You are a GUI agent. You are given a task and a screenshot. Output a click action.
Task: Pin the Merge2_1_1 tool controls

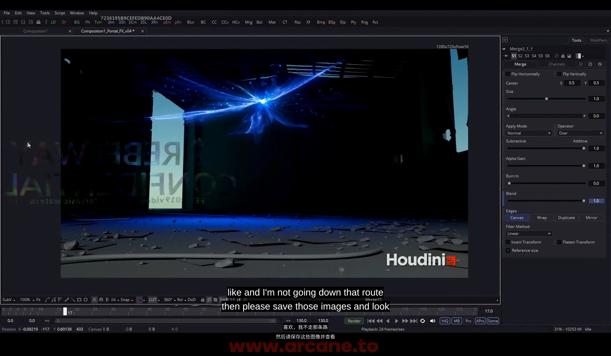[506, 56]
